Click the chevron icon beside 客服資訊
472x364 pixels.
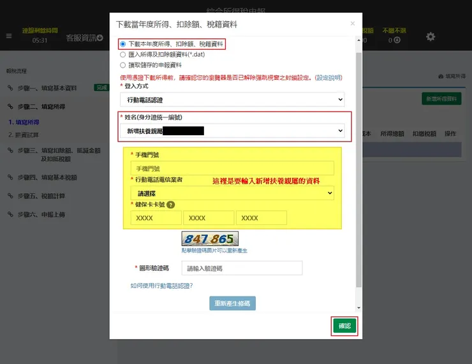(x=100, y=38)
